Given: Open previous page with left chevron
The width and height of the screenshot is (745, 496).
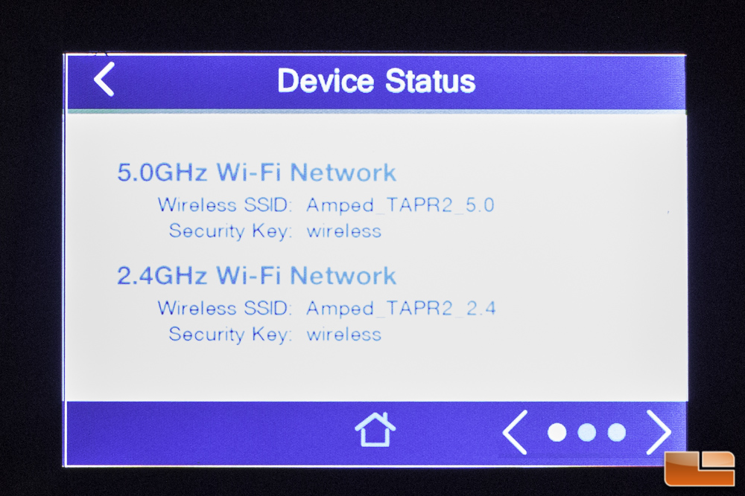Looking at the screenshot, I should (x=515, y=432).
